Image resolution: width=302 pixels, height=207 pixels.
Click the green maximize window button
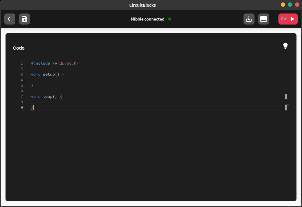[290, 5]
